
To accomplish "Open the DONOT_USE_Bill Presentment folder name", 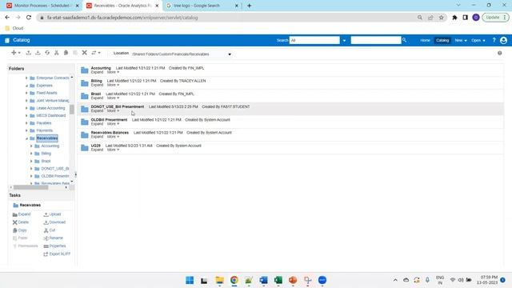I will pos(118,106).
